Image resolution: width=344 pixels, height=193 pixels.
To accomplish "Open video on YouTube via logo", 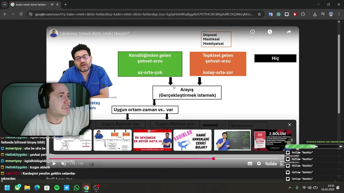I will click(271, 164).
